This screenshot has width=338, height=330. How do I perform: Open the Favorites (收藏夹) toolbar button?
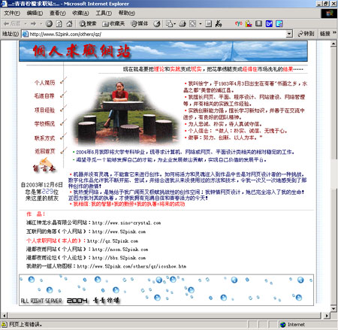[113, 24]
